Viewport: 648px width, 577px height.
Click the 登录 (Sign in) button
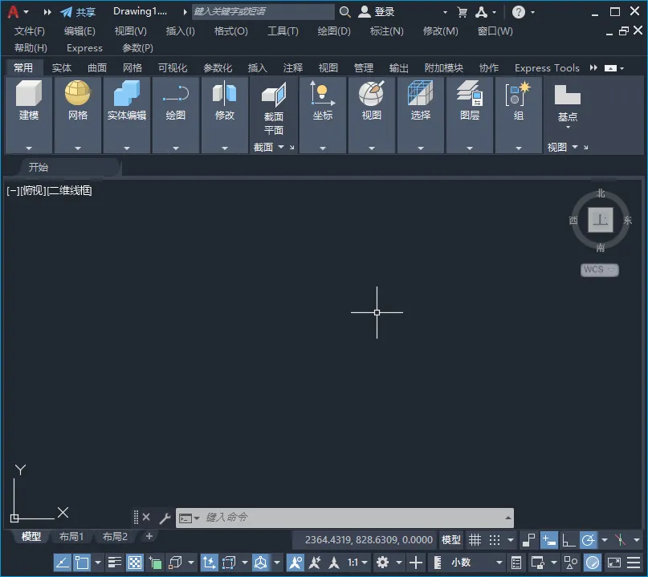376,11
